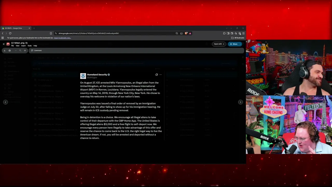Click the paragraph about final order of removal
This screenshot has width=332, height=187.
(120, 107)
